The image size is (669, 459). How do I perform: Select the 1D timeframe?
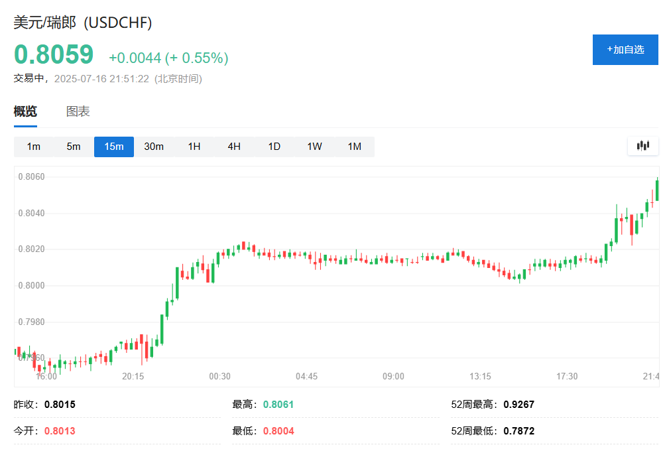pos(274,147)
